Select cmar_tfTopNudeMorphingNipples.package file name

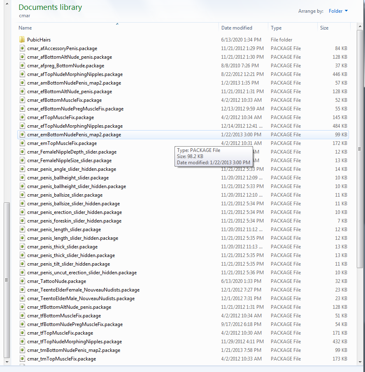tap(74, 342)
